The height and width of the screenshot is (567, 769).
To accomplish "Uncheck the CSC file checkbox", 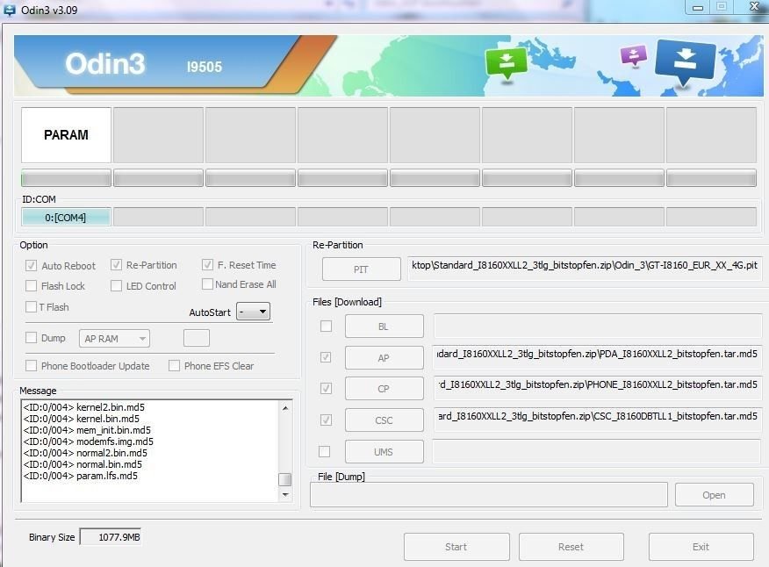I will point(326,420).
